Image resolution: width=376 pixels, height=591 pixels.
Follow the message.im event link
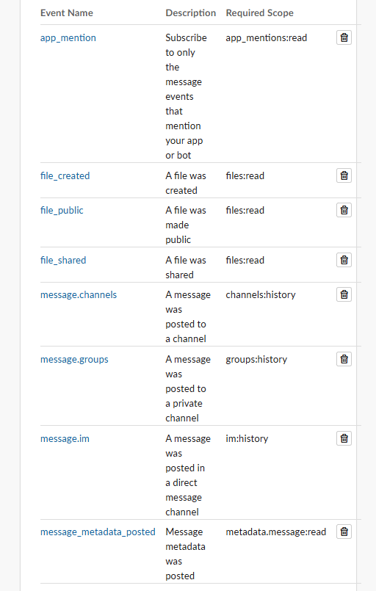pyautogui.click(x=65, y=439)
